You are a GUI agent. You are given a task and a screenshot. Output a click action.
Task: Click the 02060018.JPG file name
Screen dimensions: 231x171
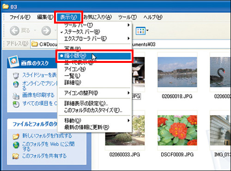[x=177, y=97]
